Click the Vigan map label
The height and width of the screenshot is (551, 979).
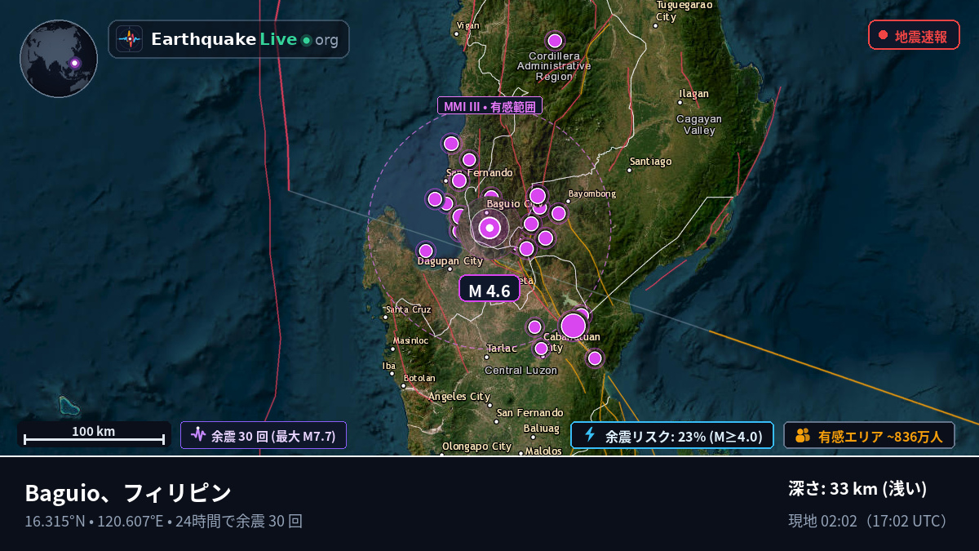click(468, 25)
